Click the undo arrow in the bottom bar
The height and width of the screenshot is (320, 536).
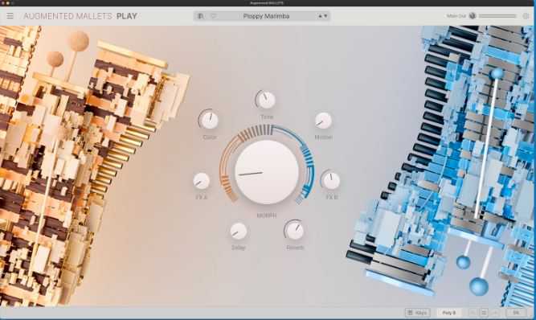[473, 313]
